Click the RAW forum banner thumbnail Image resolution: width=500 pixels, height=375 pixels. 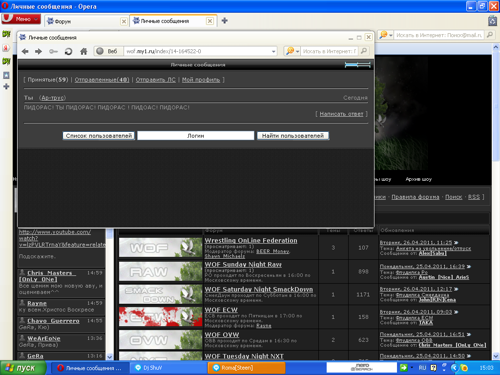point(160,271)
